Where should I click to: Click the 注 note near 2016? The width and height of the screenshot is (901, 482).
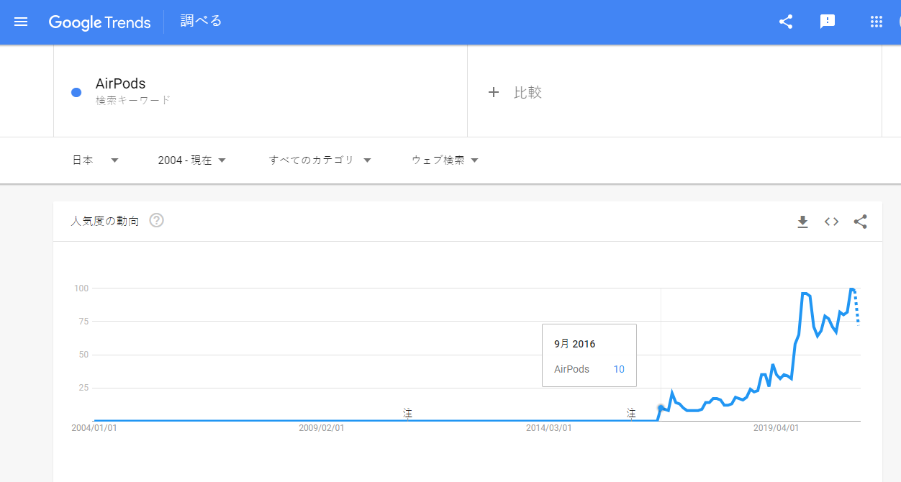tap(631, 413)
